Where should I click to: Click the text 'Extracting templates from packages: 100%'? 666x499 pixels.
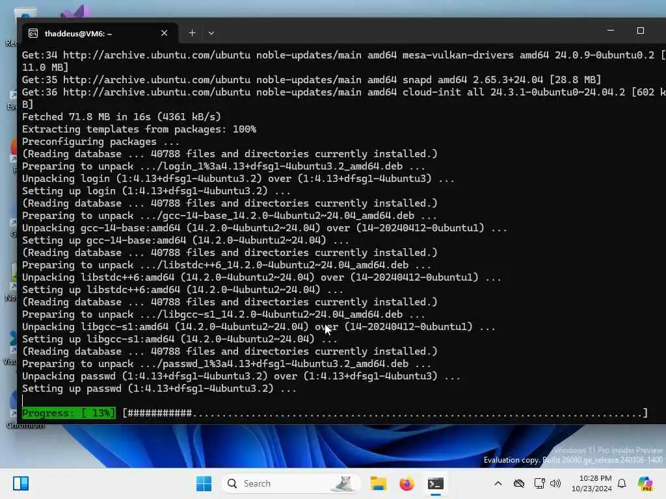click(x=139, y=129)
